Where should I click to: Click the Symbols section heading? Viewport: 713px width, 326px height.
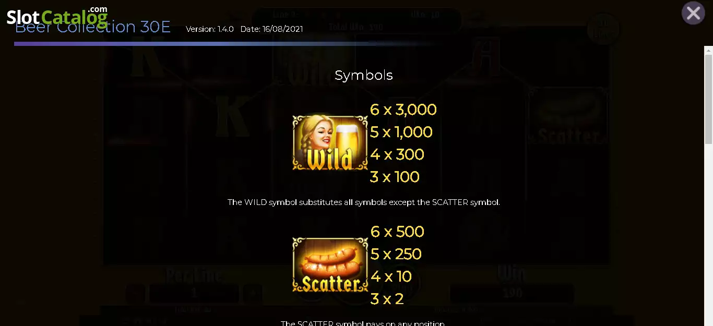[x=364, y=75]
